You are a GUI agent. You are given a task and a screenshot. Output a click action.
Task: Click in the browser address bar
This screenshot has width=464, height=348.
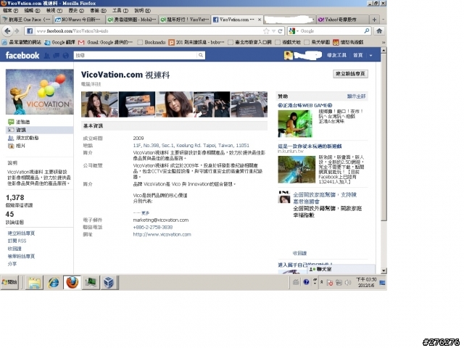(148, 30)
